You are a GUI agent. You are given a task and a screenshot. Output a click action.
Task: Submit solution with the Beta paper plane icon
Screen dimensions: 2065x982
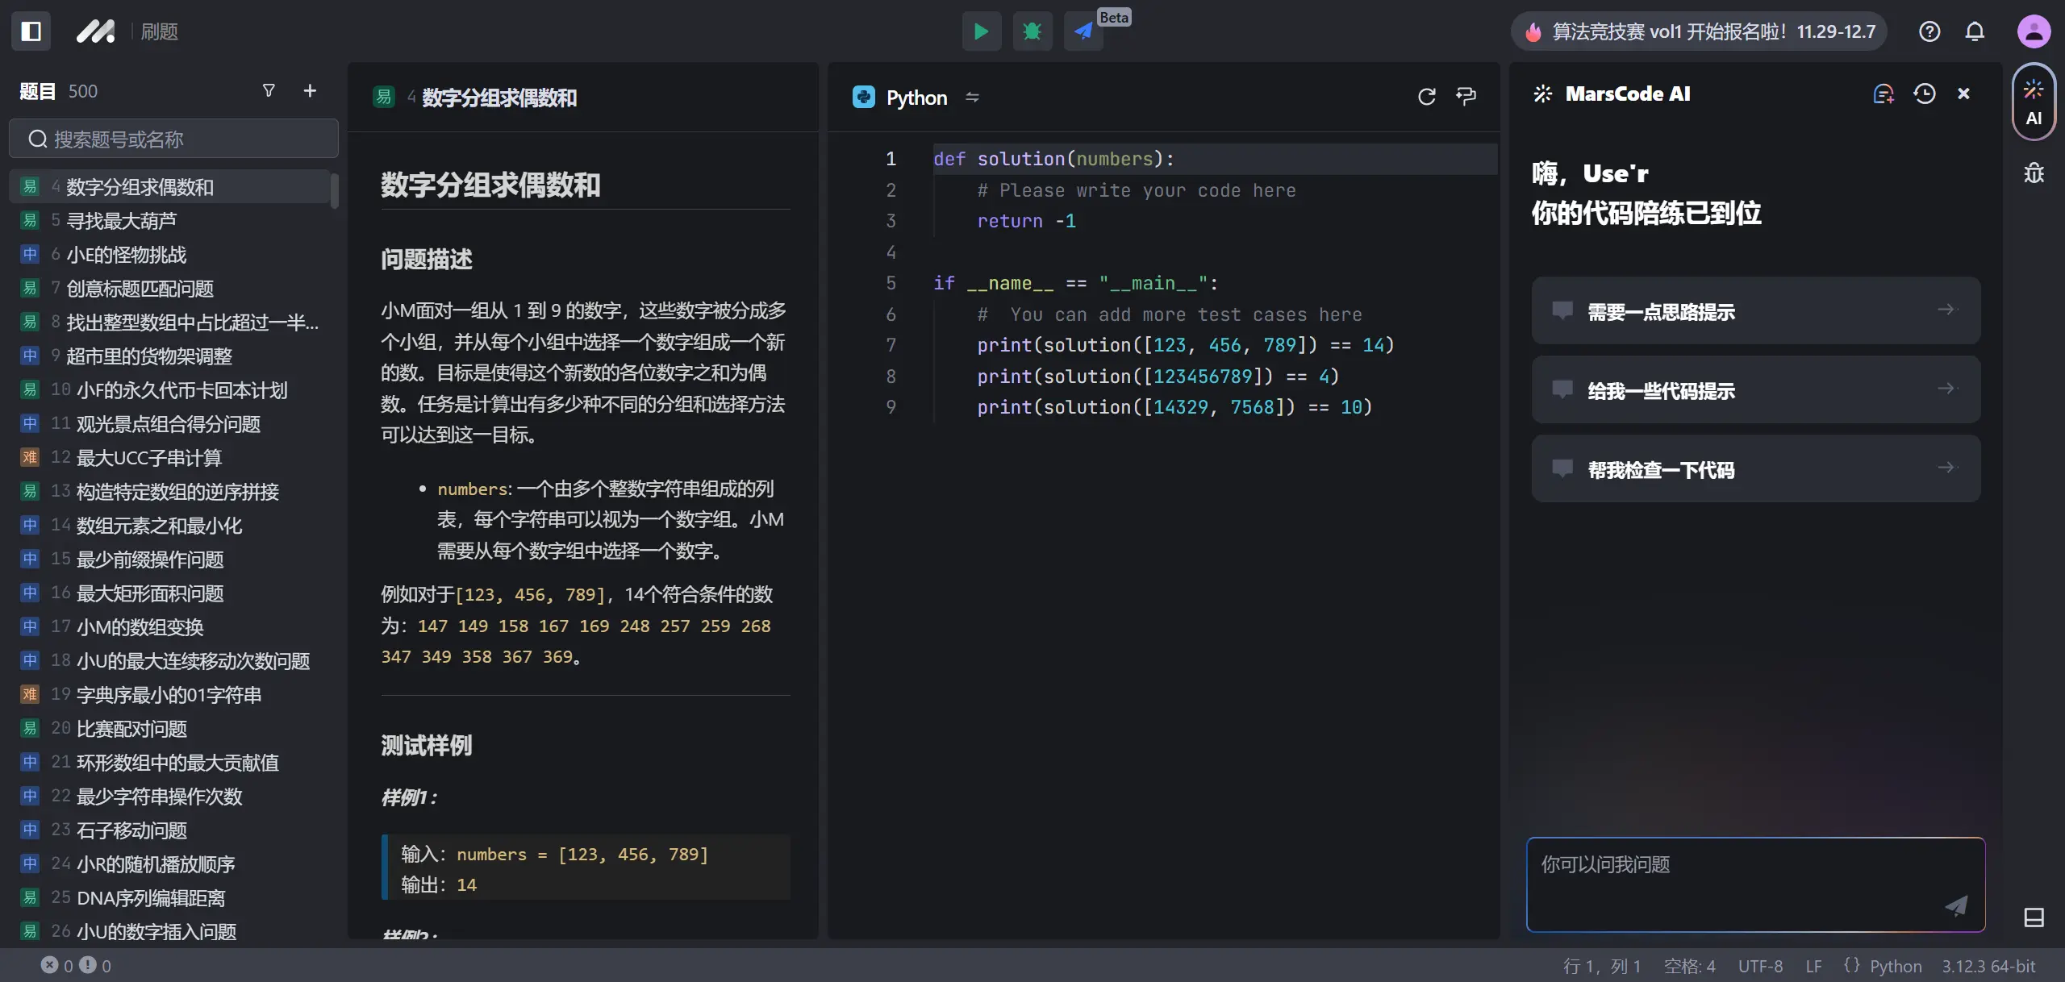tap(1083, 31)
